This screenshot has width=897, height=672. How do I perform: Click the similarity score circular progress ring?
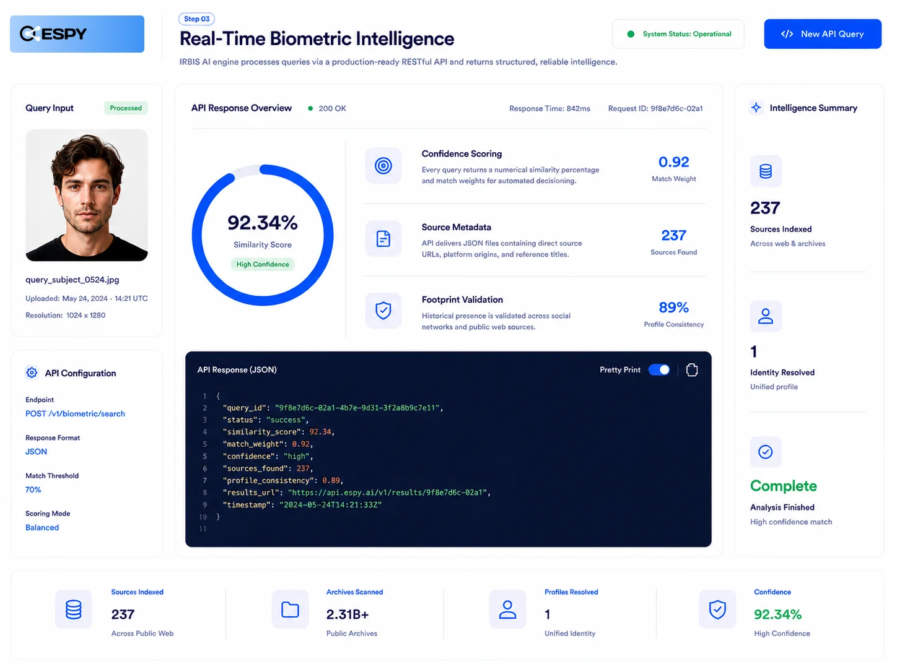click(263, 235)
